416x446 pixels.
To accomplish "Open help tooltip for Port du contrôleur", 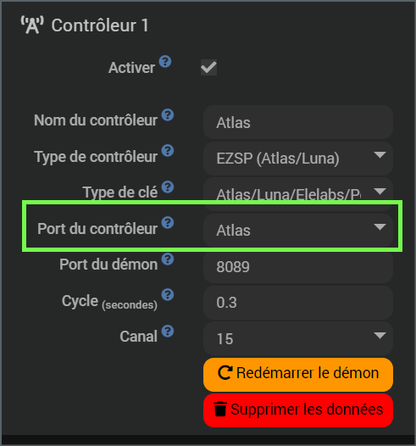I will (168, 222).
